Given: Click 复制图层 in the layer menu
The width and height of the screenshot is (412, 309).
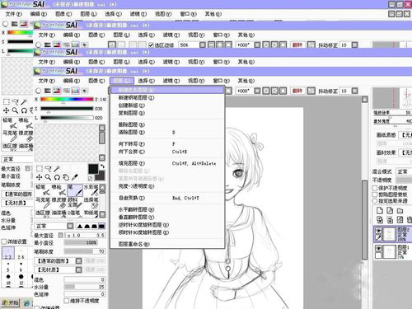Looking at the screenshot, I should 131,113.
